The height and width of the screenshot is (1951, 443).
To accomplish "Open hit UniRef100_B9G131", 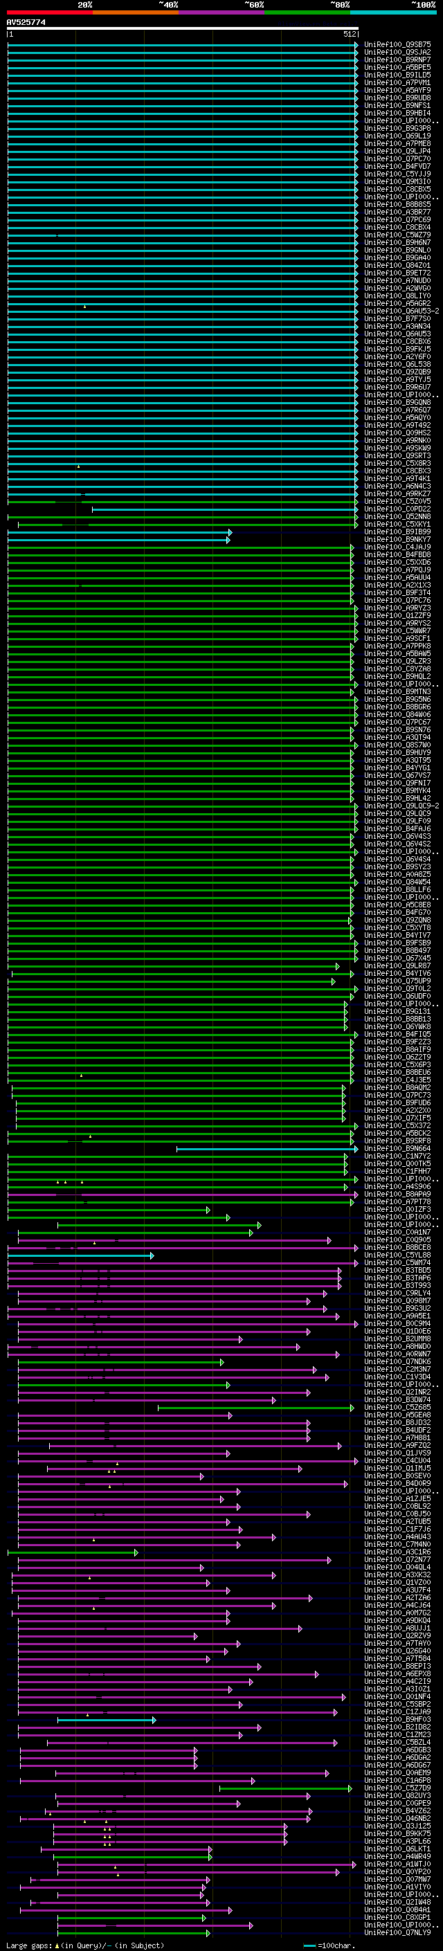I will [x=397, y=1011].
